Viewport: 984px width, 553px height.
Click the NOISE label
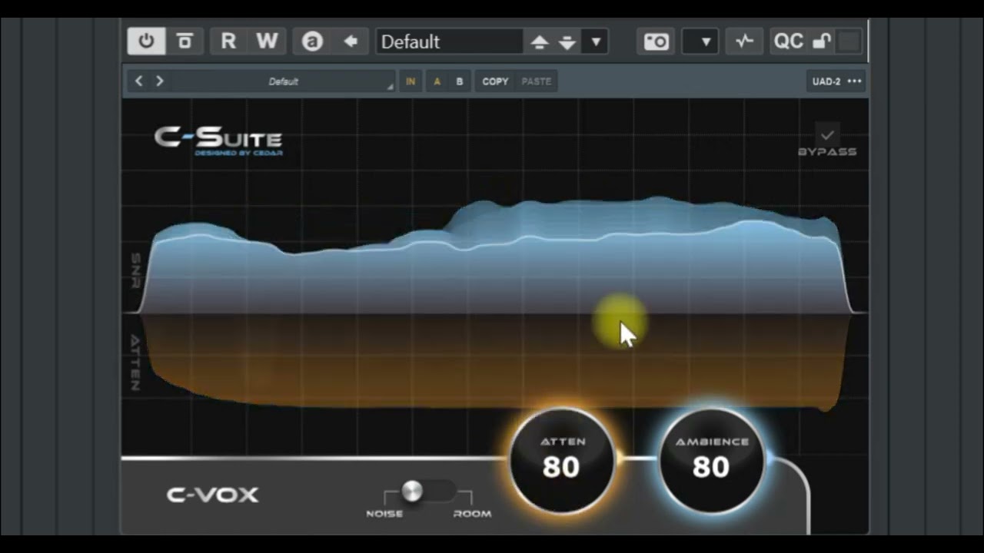[384, 514]
